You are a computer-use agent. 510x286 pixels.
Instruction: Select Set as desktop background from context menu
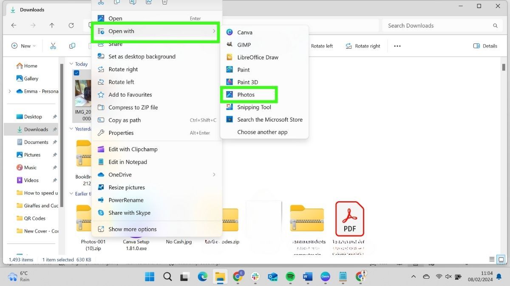pos(141,56)
